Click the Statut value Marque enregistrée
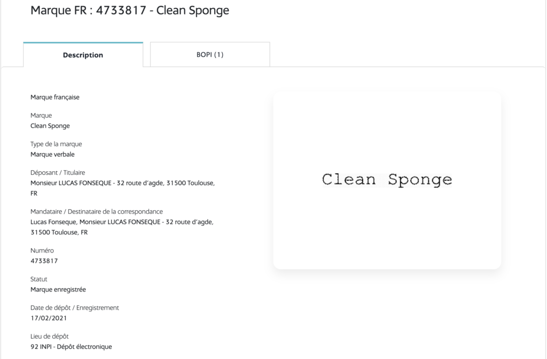The image size is (547, 359). (59, 289)
